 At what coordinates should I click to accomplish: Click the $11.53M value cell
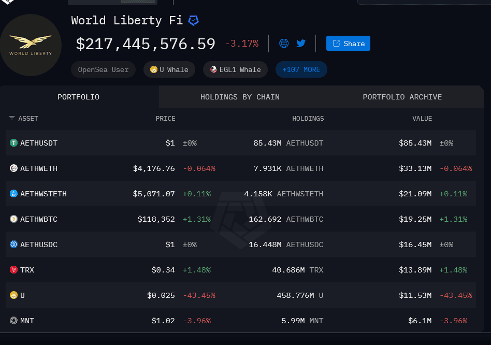415,295
